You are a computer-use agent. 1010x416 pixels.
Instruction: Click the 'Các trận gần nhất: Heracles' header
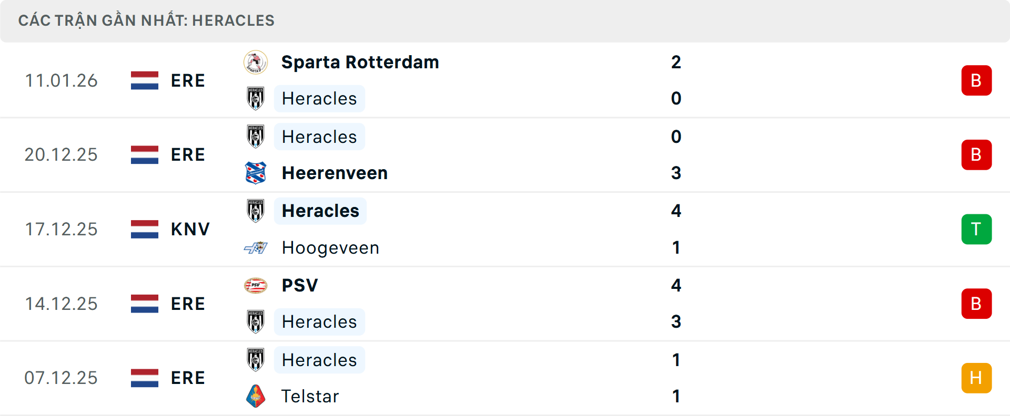coord(146,20)
